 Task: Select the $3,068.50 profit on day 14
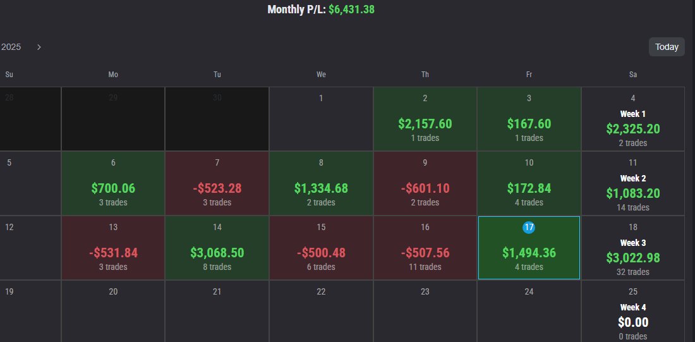[217, 253]
